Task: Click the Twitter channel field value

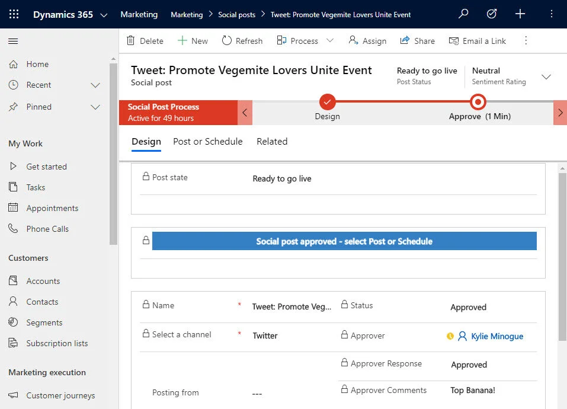Action: (x=265, y=335)
